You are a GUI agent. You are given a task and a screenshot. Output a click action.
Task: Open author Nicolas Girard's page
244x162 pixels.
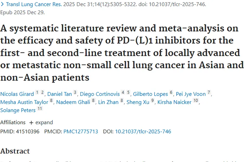point(17,94)
